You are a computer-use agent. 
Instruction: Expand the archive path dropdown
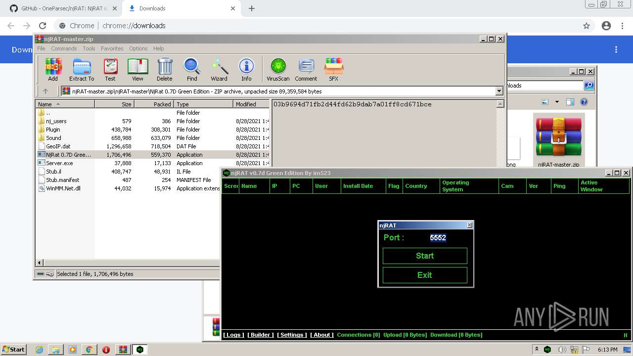[x=499, y=91]
